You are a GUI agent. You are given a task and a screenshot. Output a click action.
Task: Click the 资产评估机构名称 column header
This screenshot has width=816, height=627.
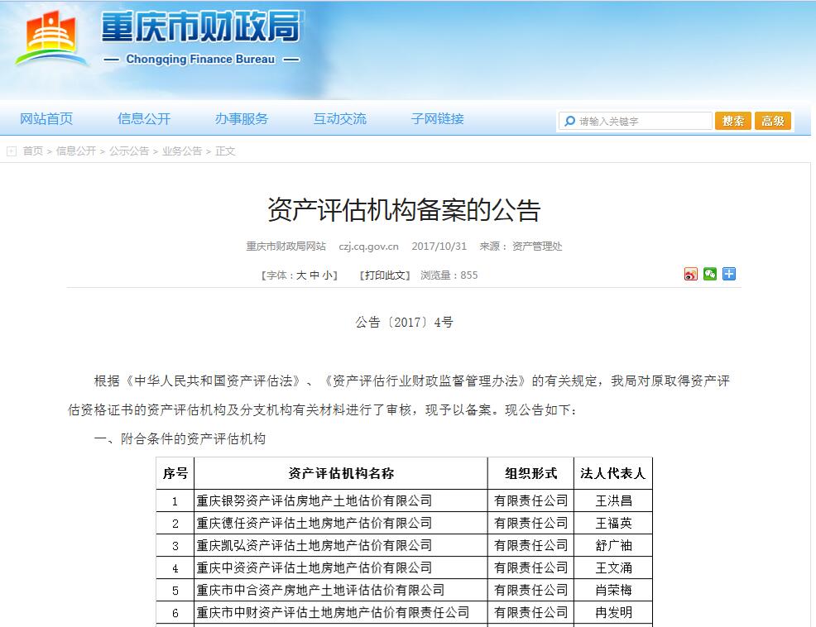click(x=341, y=473)
